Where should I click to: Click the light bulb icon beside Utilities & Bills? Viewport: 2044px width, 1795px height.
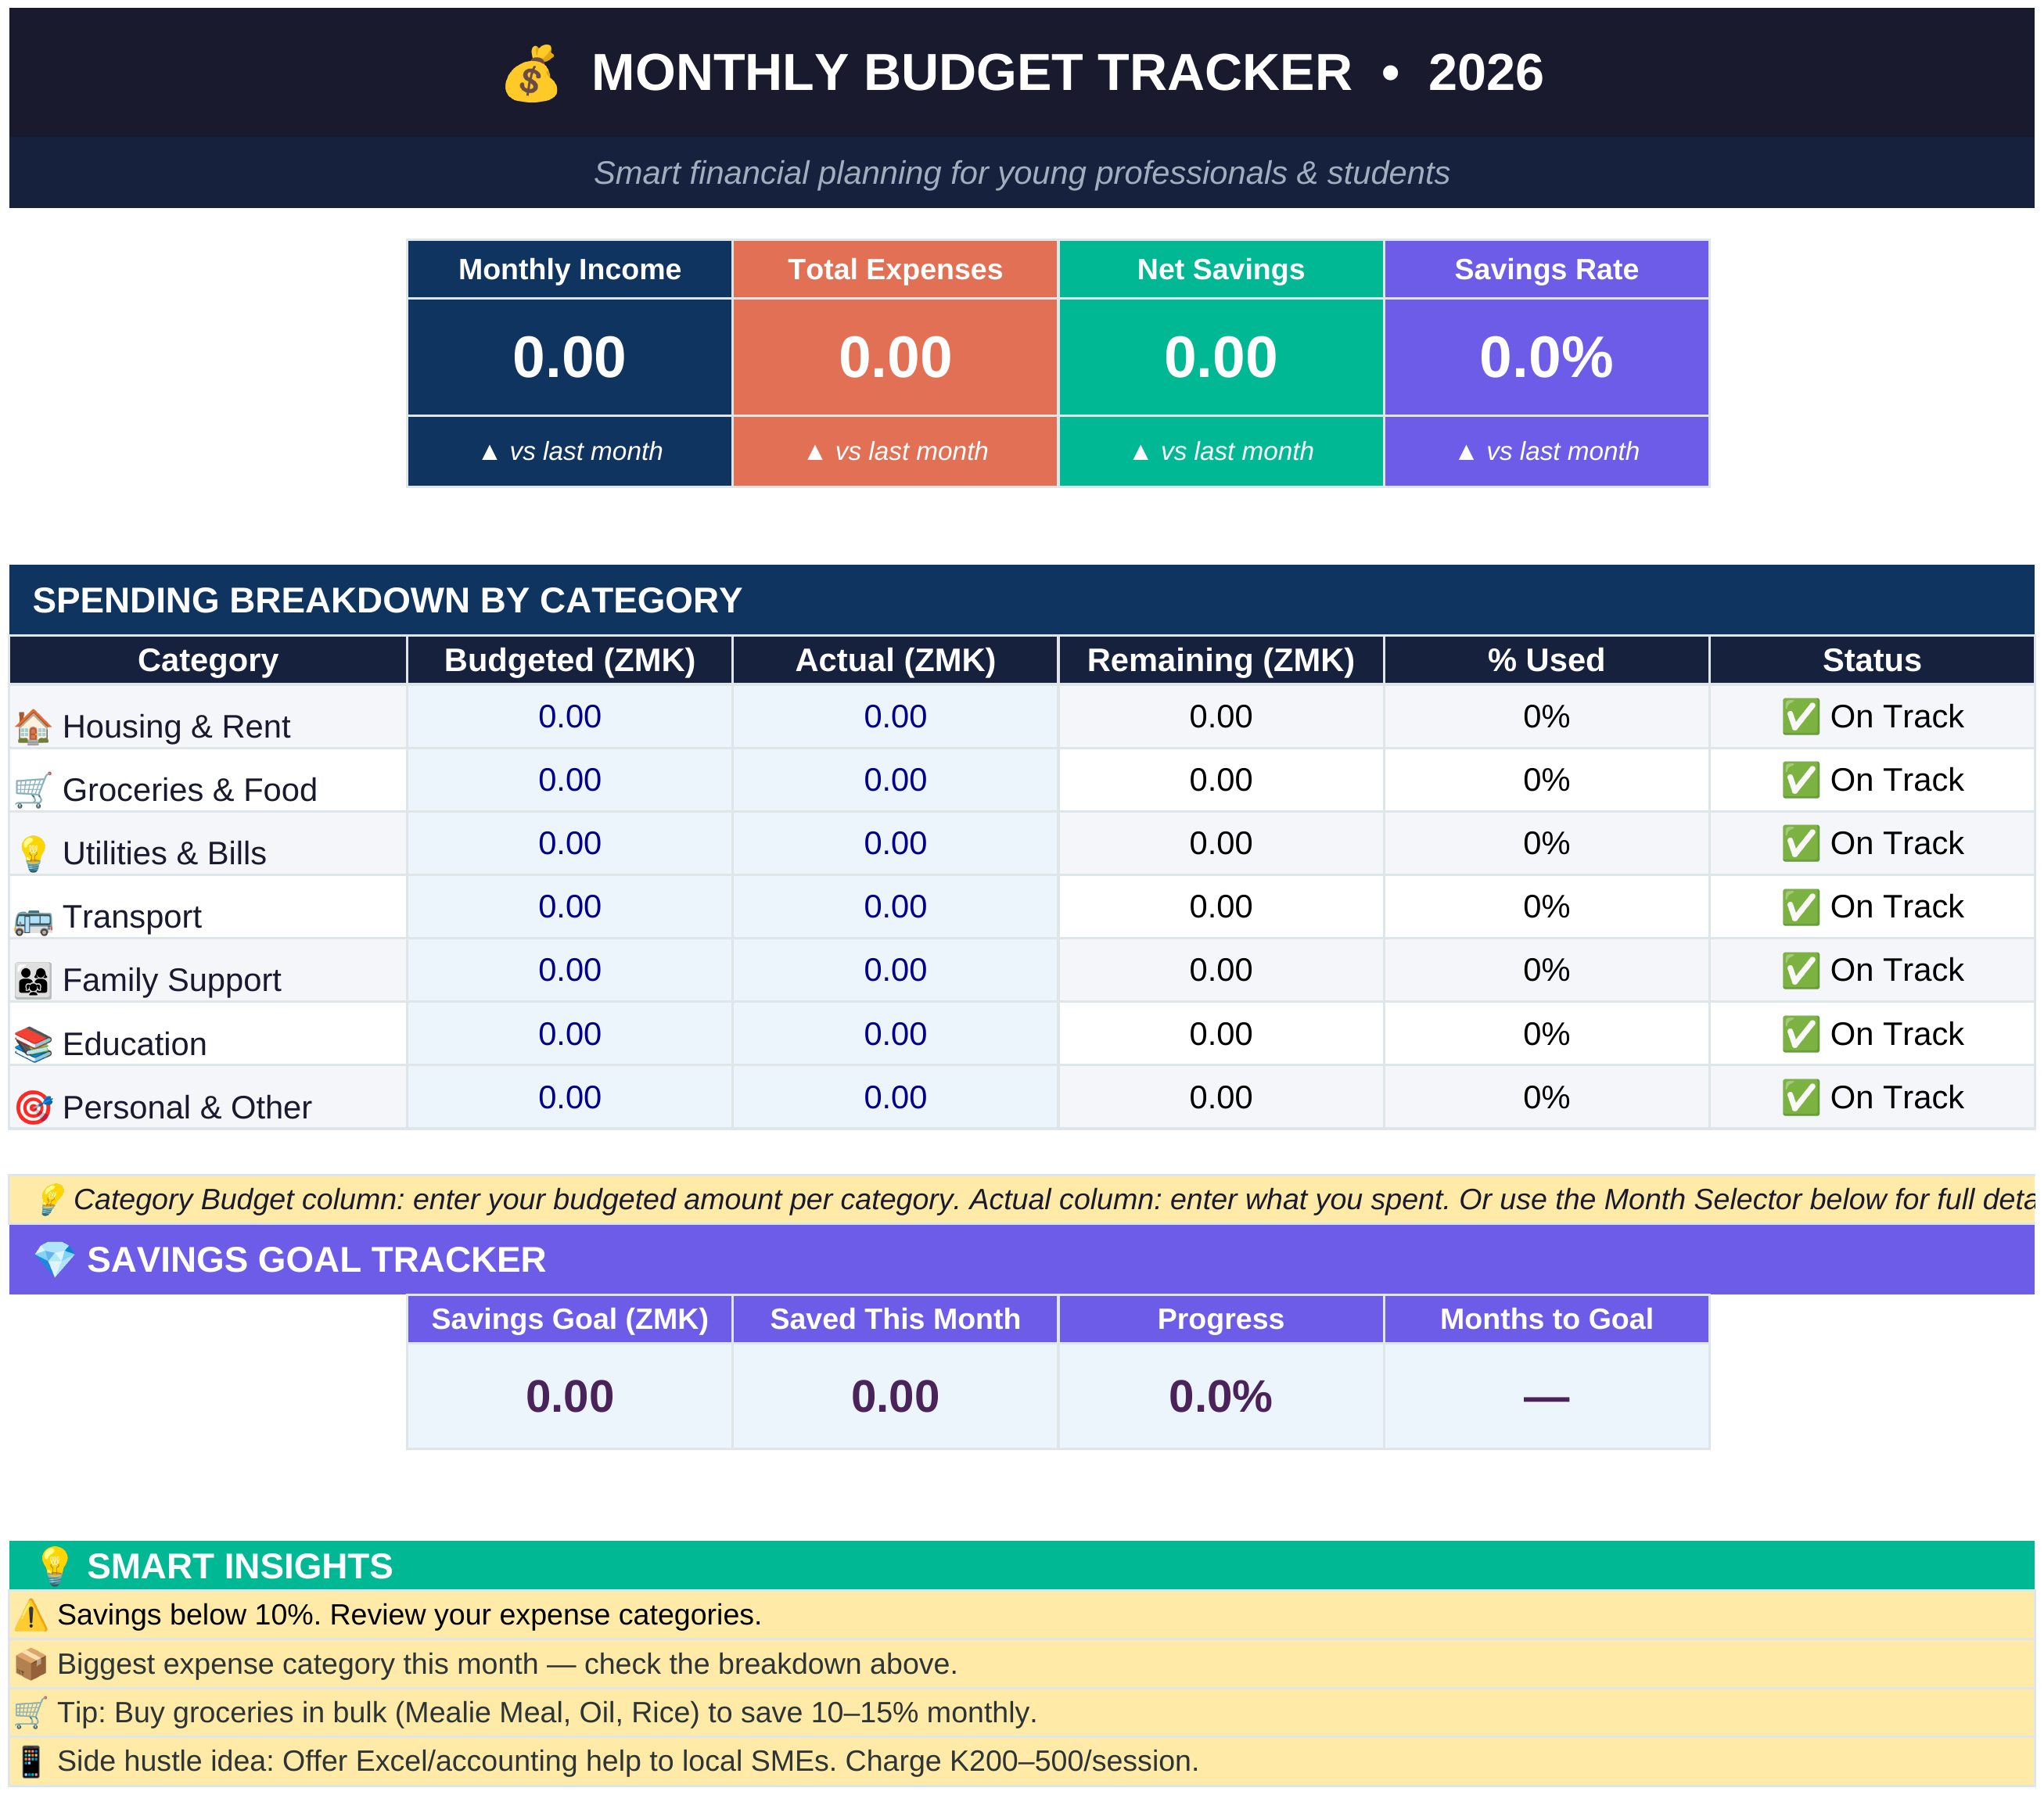point(33,853)
